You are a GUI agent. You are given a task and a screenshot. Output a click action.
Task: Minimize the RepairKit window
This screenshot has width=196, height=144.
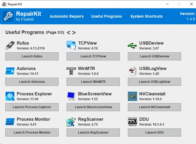click(167, 4)
